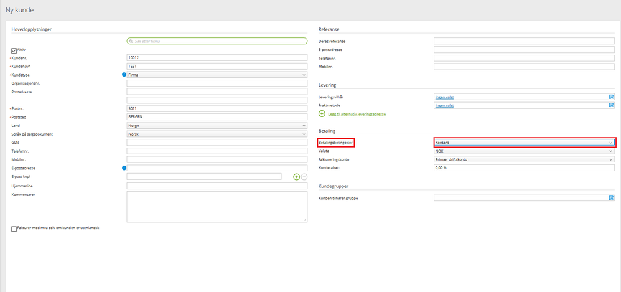Click the Søk etter firma search field

click(x=218, y=41)
